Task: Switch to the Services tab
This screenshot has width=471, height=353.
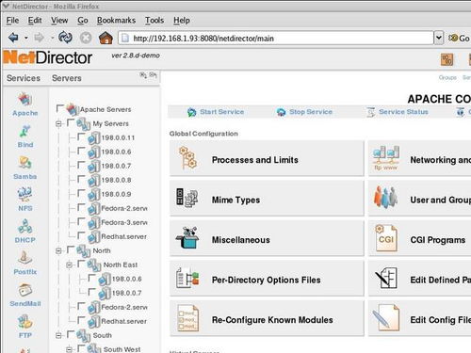Action: pos(24,78)
